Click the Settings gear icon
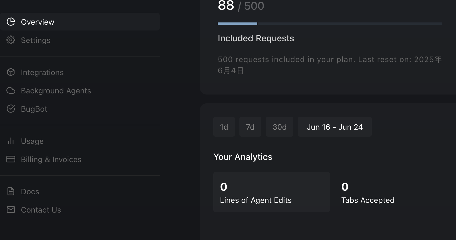 point(11,40)
